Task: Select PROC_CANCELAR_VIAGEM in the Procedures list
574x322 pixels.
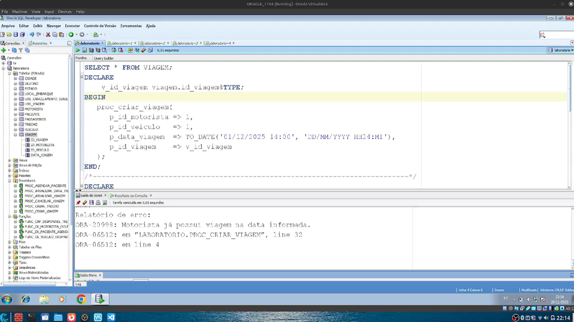Action: pyautogui.click(x=44, y=201)
